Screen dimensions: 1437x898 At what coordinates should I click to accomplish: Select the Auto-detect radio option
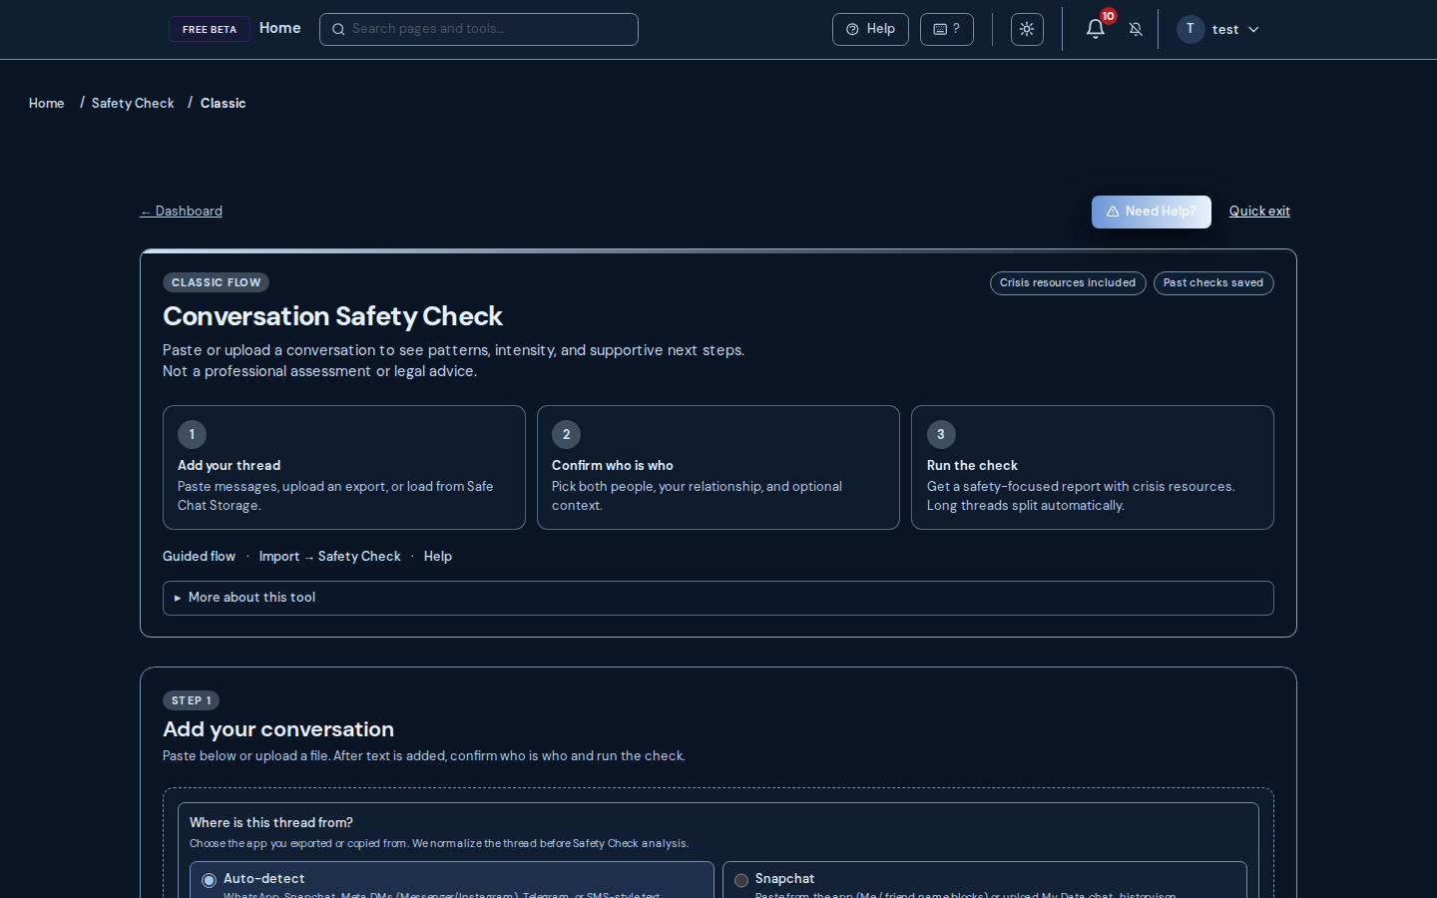tap(209, 880)
